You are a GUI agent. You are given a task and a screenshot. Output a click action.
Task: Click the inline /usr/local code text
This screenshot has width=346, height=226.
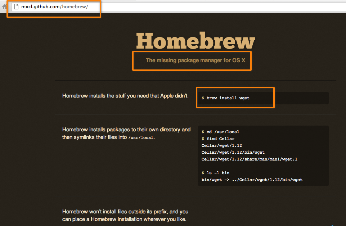(x=141, y=137)
